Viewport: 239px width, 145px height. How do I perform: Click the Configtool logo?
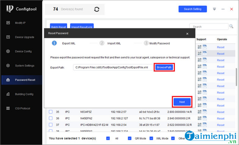[21, 9]
